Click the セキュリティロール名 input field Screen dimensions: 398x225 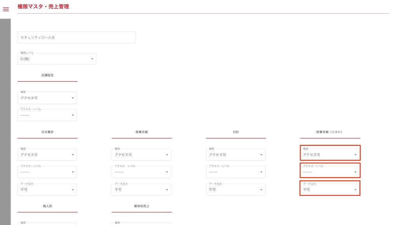pos(77,37)
